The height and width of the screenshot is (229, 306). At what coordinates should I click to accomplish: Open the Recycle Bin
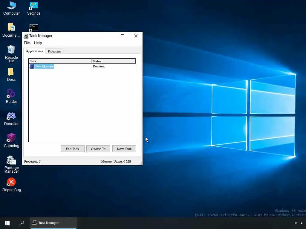pyautogui.click(x=11, y=54)
